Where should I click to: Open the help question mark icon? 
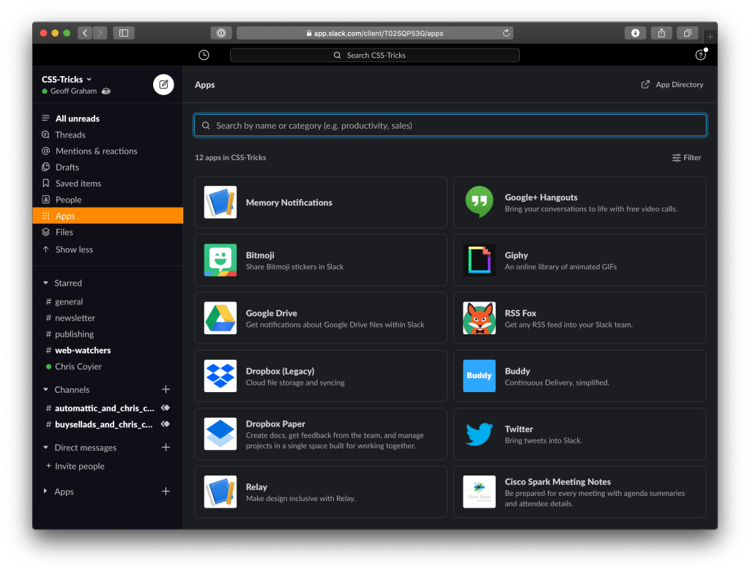700,55
